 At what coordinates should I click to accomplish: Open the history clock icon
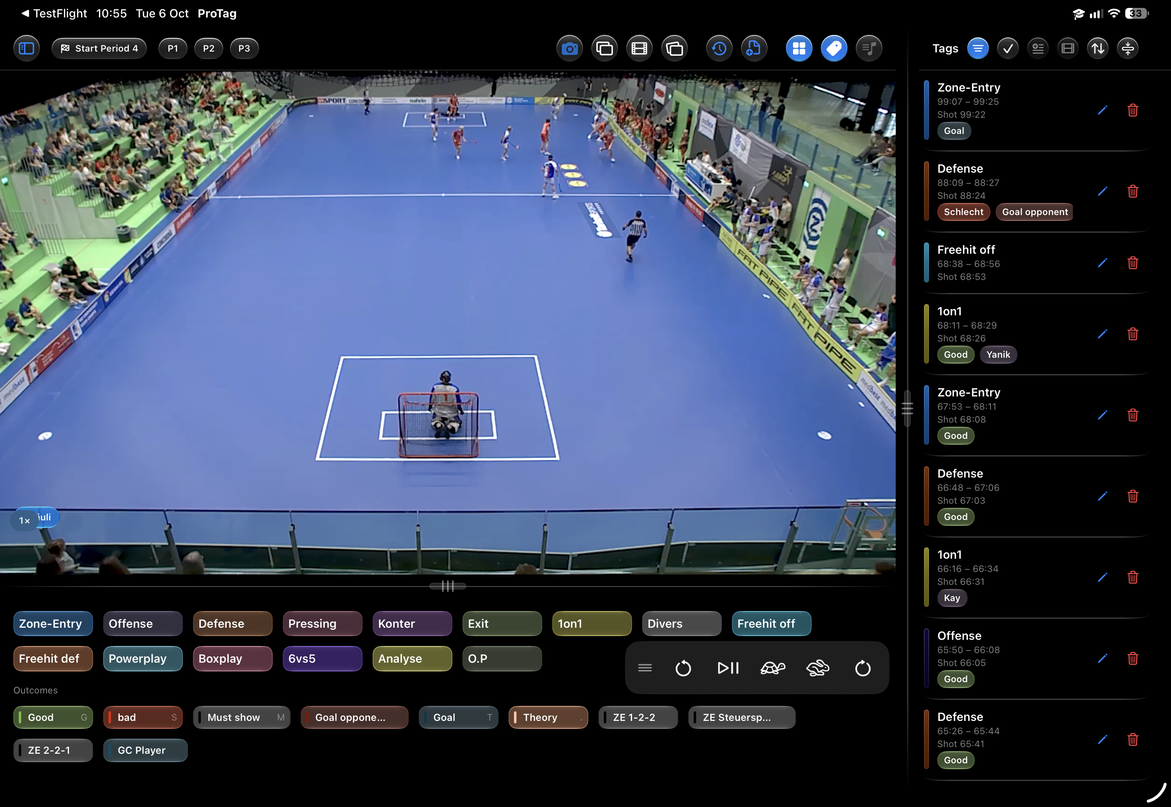pyautogui.click(x=719, y=49)
